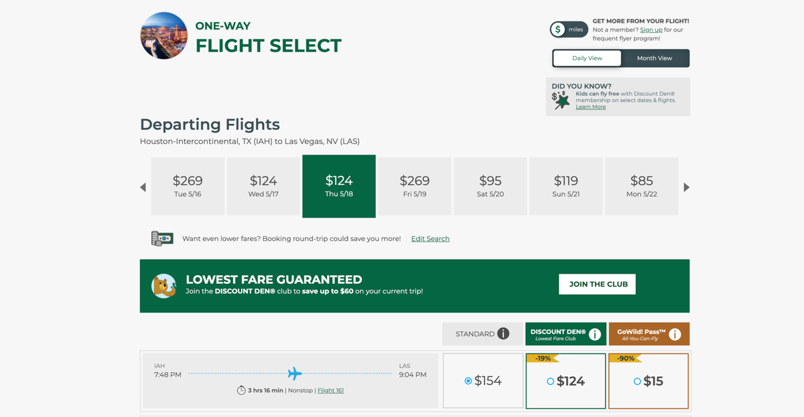
Task: Switch to Month View
Action: (x=655, y=58)
